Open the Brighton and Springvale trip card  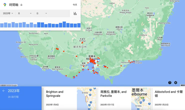pyautogui.click(x=70, y=99)
